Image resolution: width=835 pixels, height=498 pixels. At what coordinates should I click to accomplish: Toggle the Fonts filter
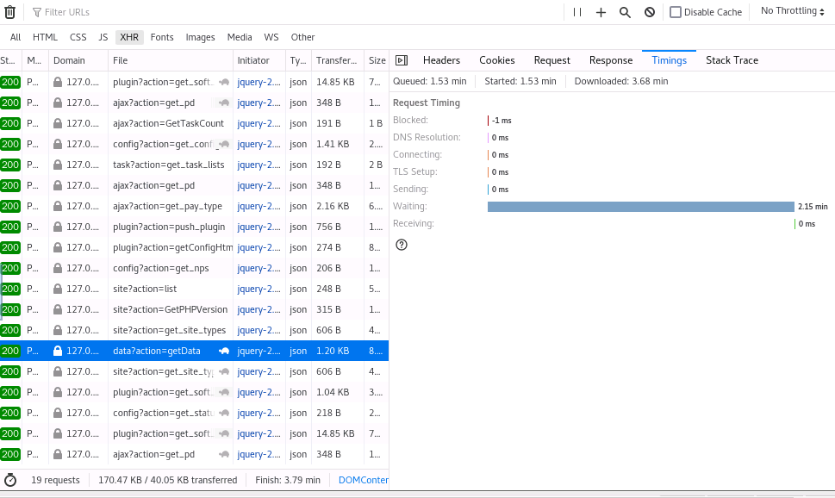click(x=162, y=37)
